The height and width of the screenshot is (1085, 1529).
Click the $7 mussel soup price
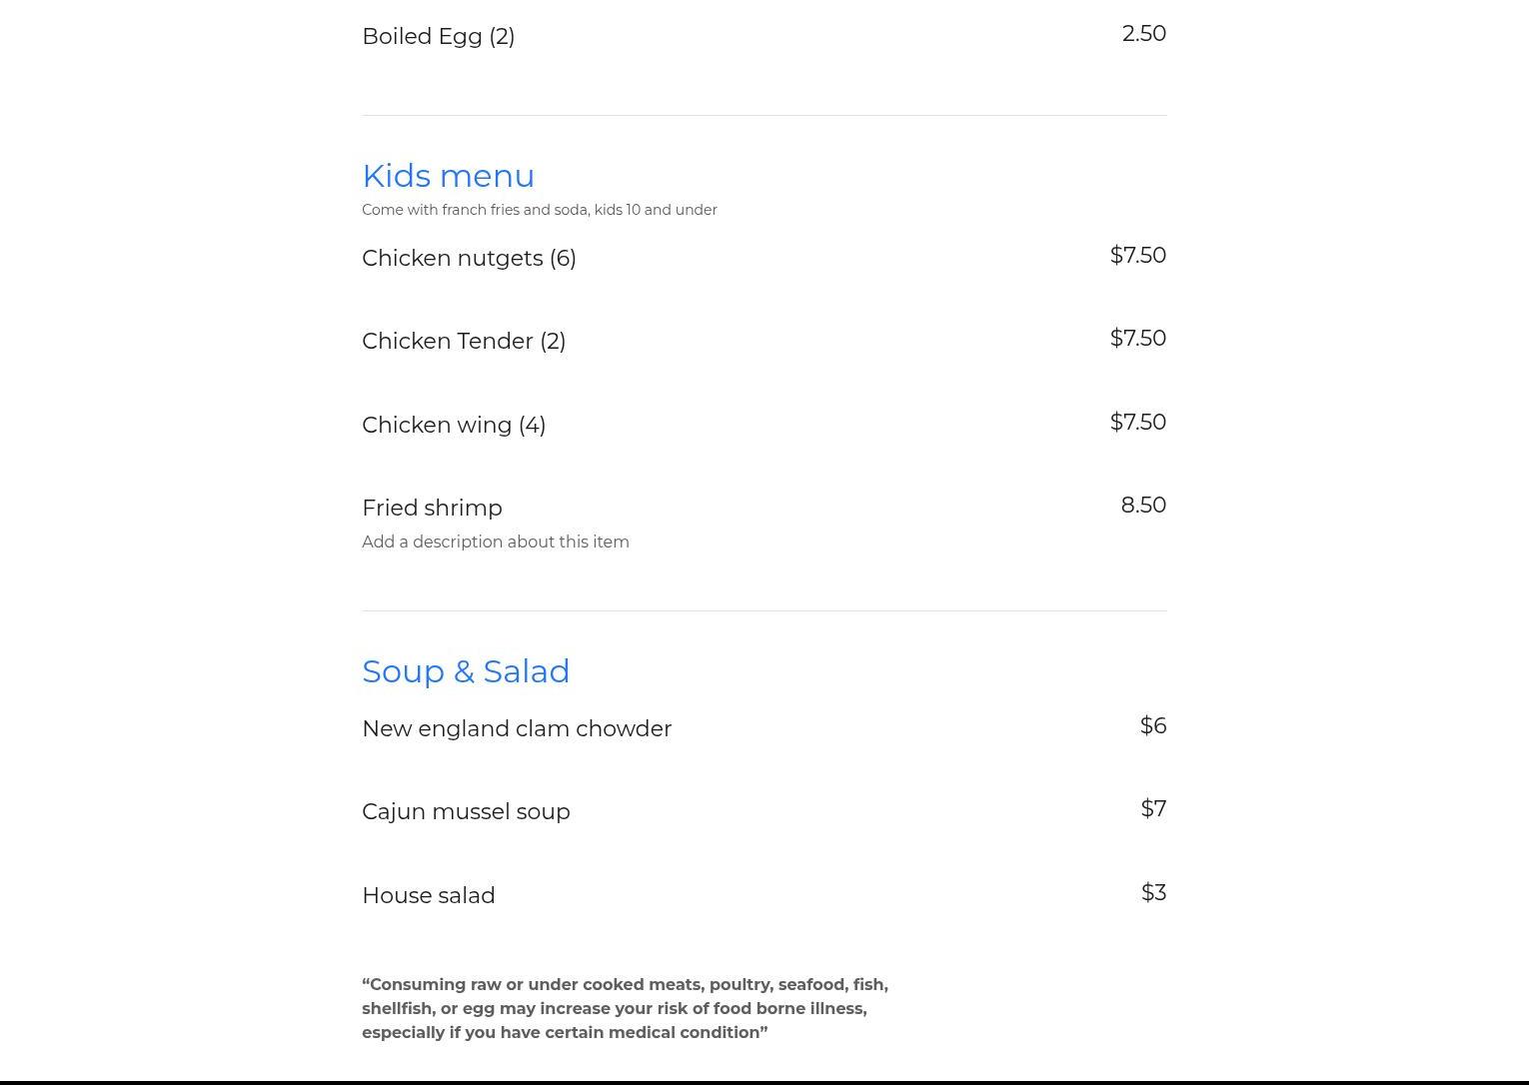pos(1153,809)
